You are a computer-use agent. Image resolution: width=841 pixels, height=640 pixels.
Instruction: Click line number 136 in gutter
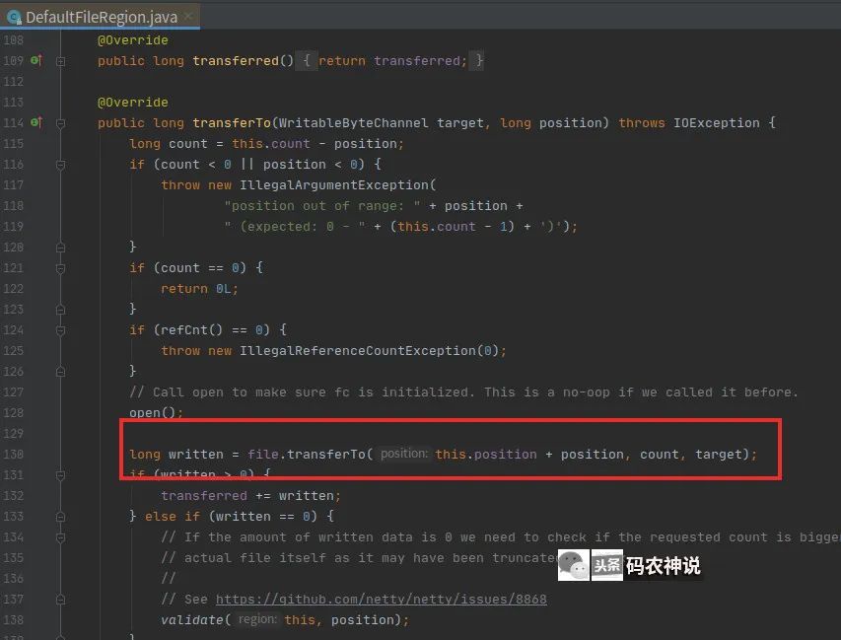click(13, 578)
